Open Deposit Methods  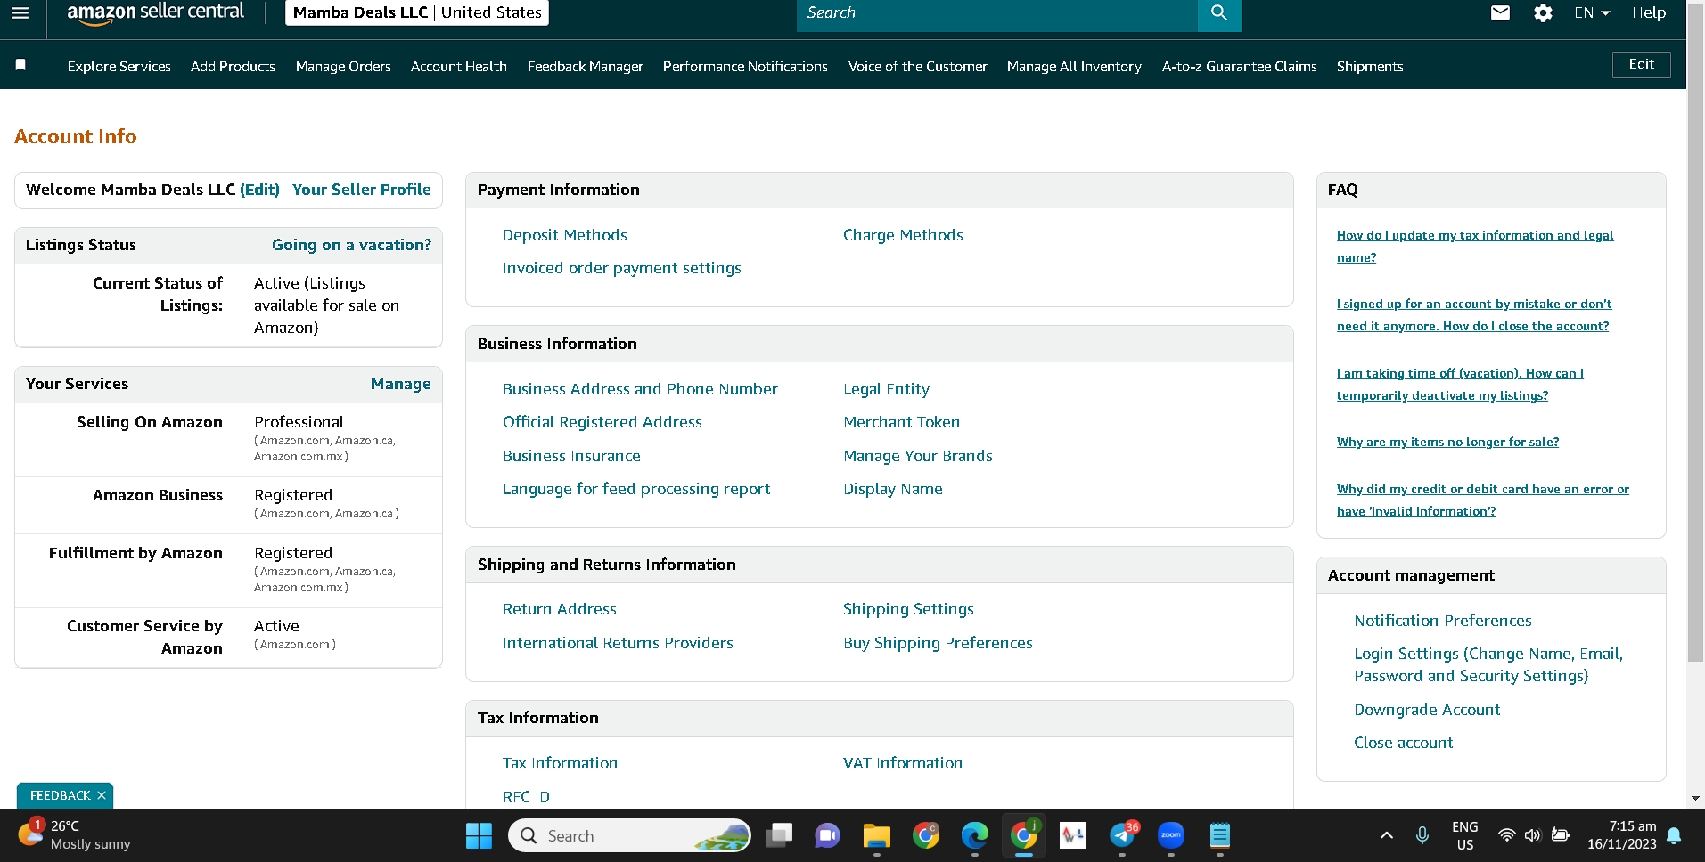coord(565,235)
